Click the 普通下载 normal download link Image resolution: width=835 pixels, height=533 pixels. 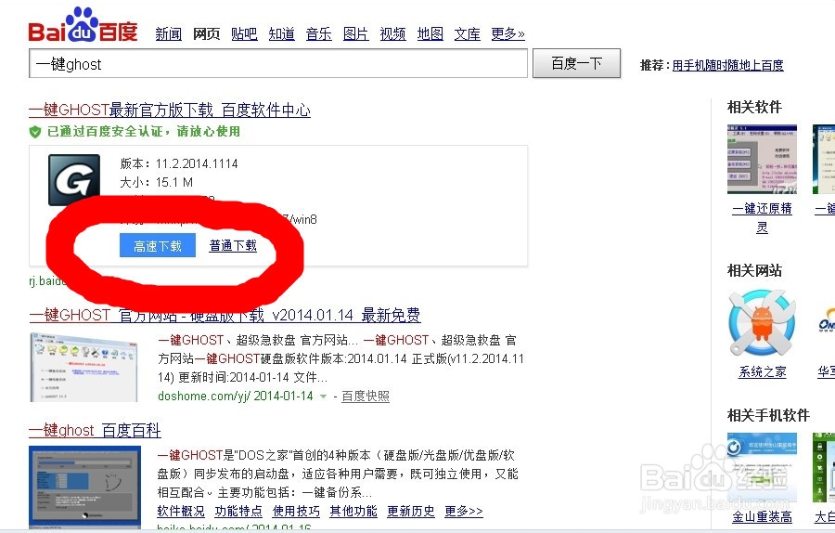pos(233,246)
